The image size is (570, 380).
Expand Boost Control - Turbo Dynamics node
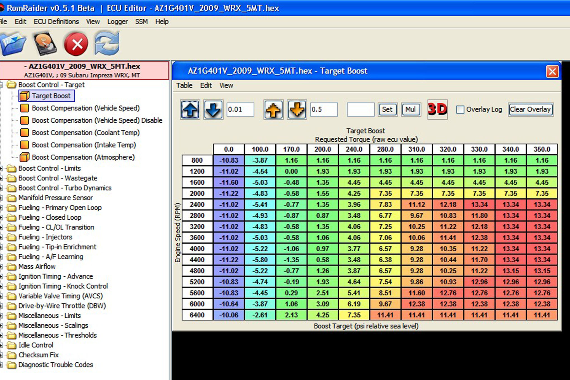tap(1, 188)
